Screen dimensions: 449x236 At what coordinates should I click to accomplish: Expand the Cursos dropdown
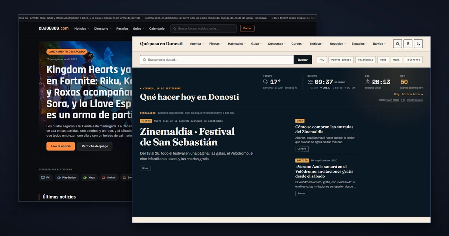(298, 44)
